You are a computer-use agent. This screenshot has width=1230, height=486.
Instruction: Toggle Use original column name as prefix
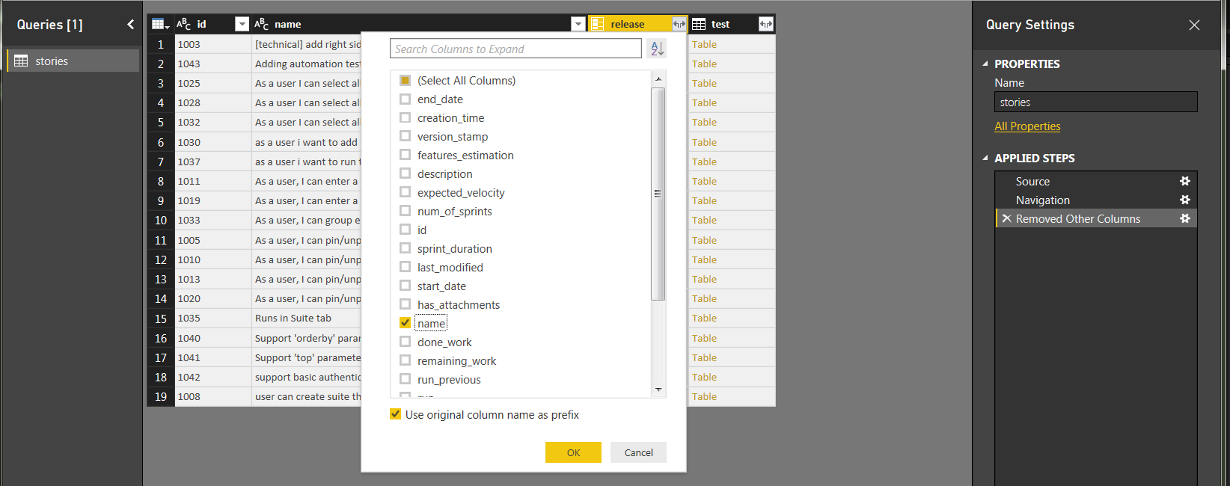(395, 414)
